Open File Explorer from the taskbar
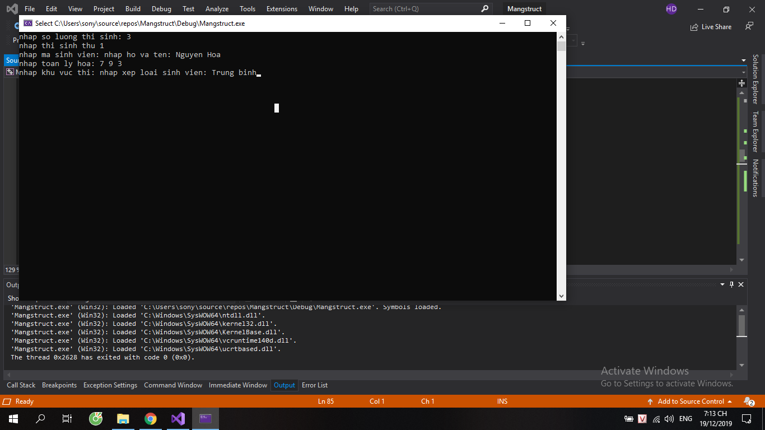 (x=123, y=418)
